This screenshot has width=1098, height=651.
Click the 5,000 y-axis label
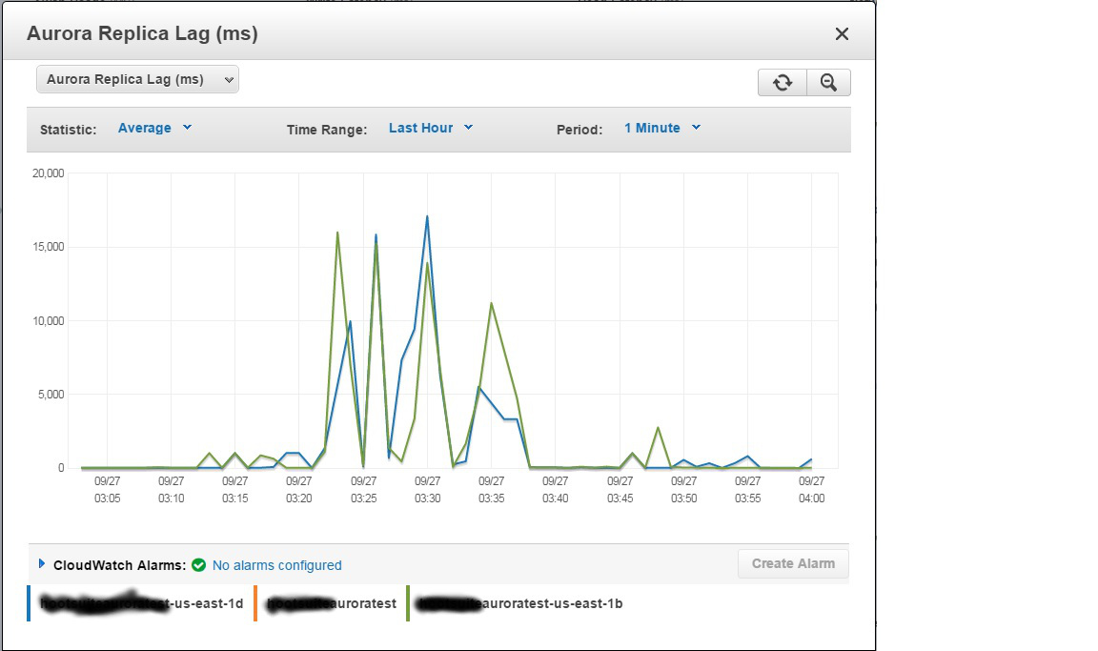51,395
